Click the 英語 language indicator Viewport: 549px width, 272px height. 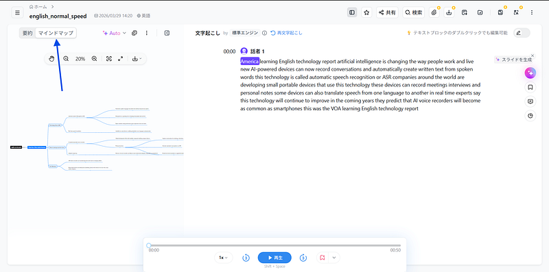pyautogui.click(x=143, y=16)
